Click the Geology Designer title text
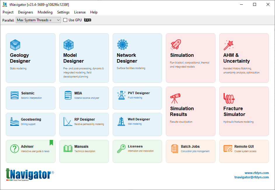 (20, 58)
